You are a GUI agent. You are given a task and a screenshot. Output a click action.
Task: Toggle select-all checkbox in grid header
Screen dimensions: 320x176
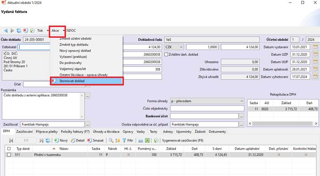pos(9,149)
